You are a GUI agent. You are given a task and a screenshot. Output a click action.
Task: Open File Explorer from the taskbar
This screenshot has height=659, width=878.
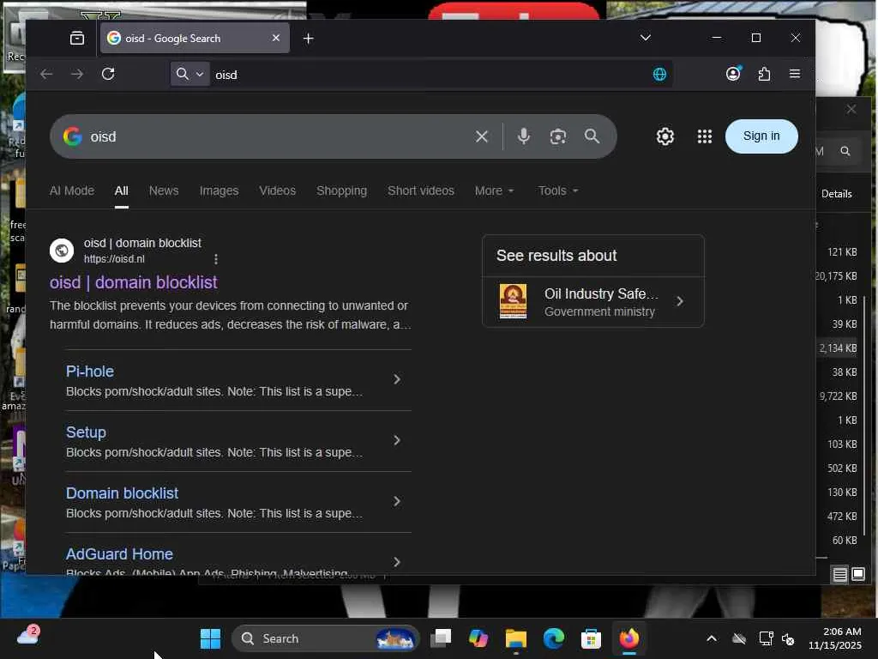(x=515, y=638)
